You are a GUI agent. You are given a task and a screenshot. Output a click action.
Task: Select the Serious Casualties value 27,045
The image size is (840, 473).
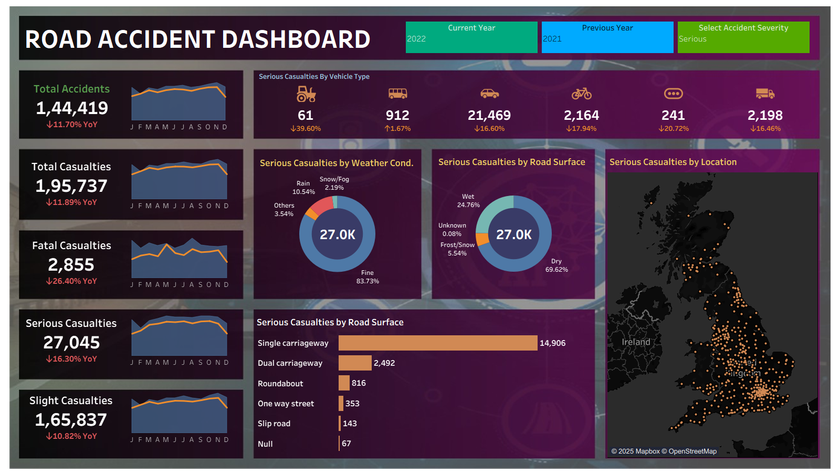click(71, 343)
